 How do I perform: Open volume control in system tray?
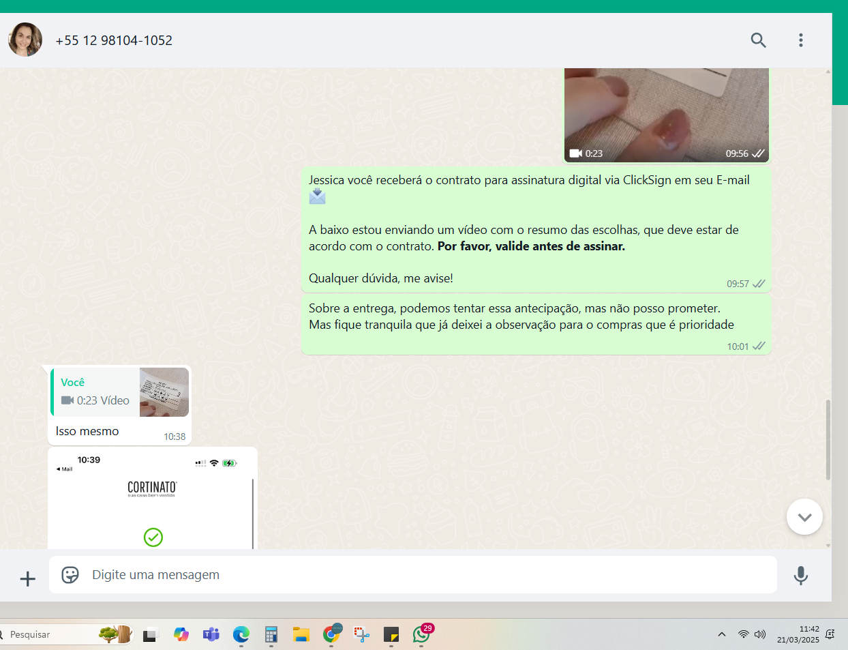coord(760,634)
